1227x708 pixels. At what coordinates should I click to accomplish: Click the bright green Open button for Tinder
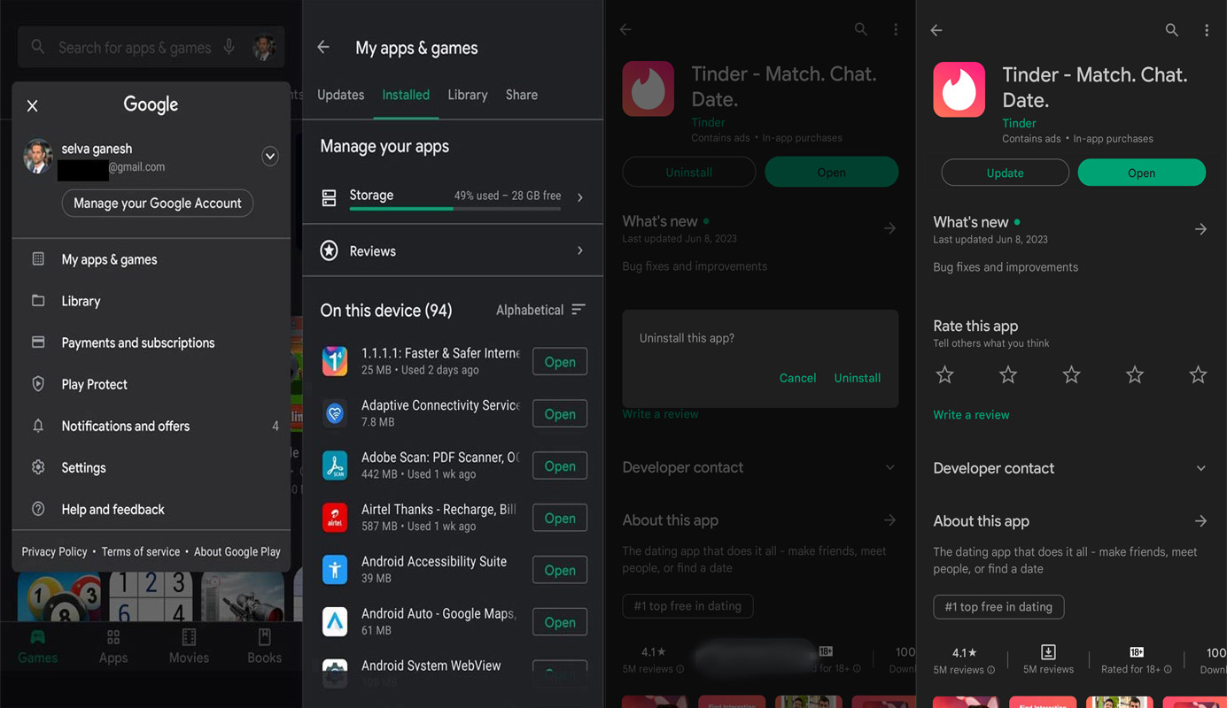tap(1141, 173)
